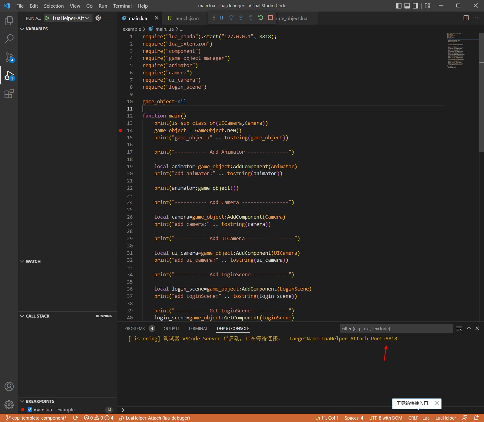Open the File menu

pos(20,6)
